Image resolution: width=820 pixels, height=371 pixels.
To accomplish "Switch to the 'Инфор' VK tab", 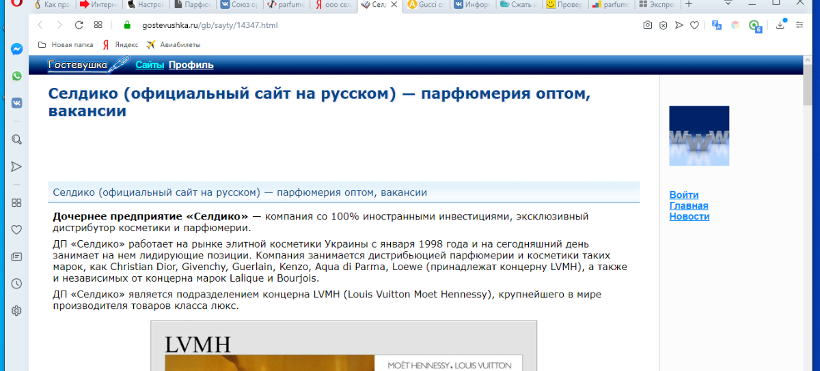I will click(473, 4).
